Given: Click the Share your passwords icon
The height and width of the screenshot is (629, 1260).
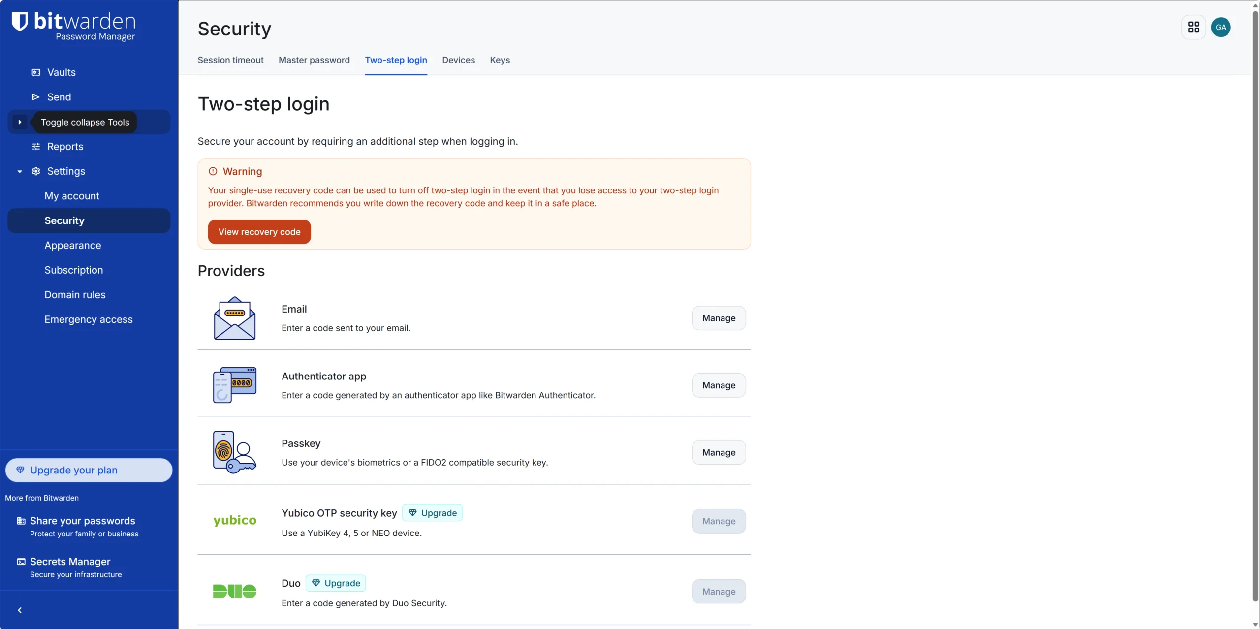Looking at the screenshot, I should 21,521.
